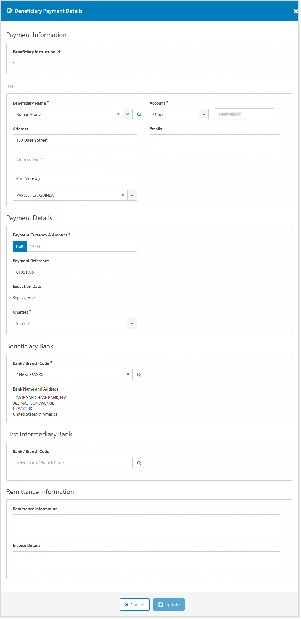Open the Account type dropdown

coord(204,114)
